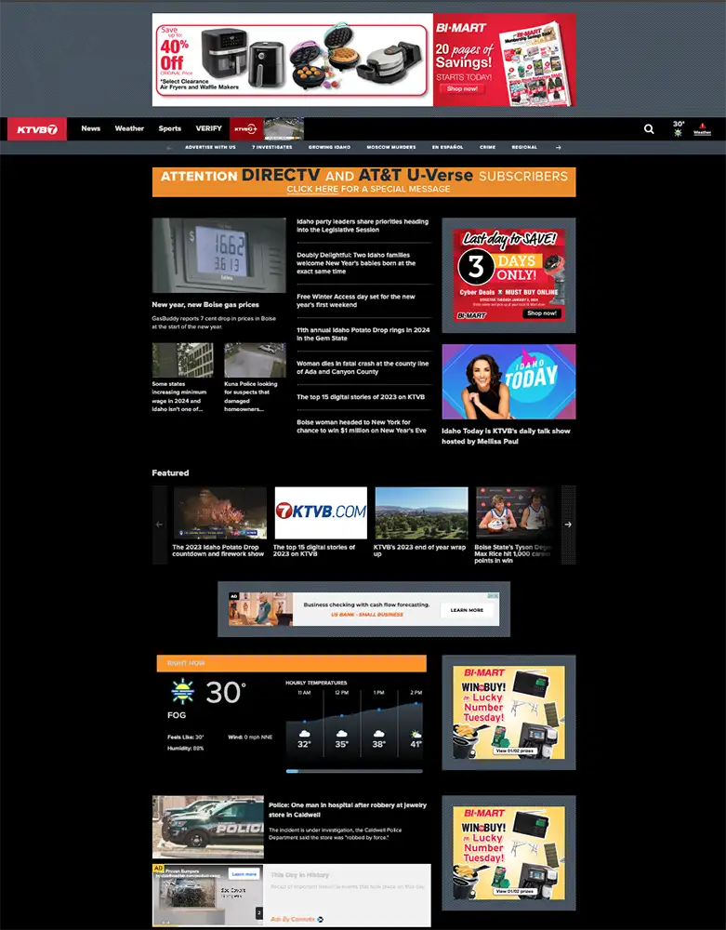Open Idaho party leaders priorities story
The width and height of the screenshot is (726, 930).
tap(363, 225)
